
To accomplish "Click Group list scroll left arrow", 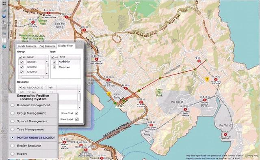I will tap(20, 77).
